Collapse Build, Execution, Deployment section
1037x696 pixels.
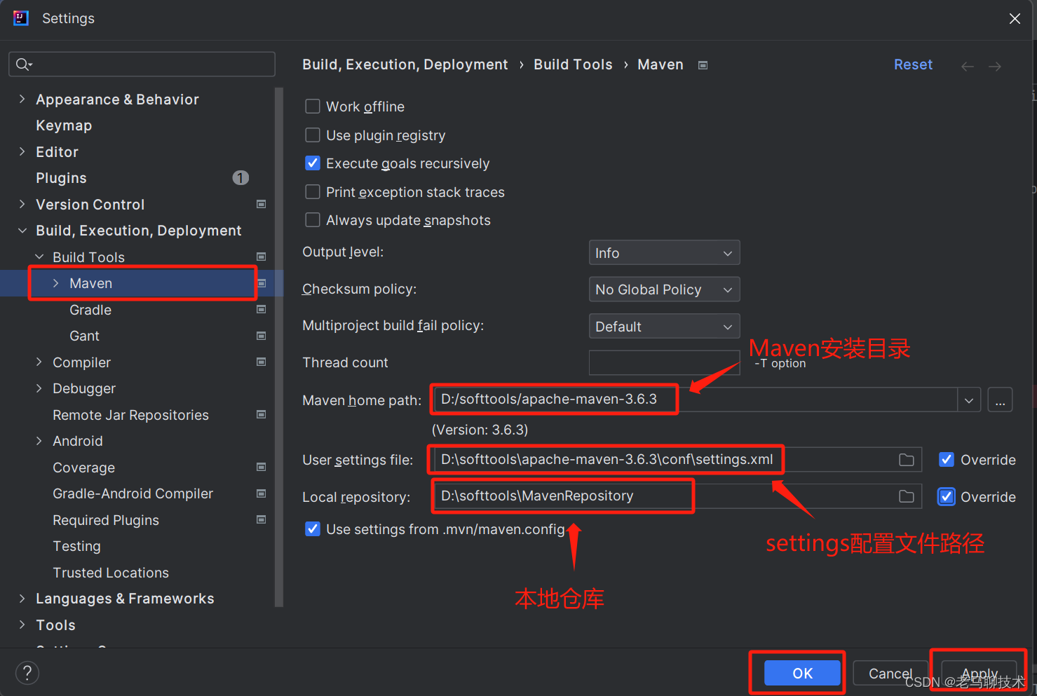[x=22, y=231]
